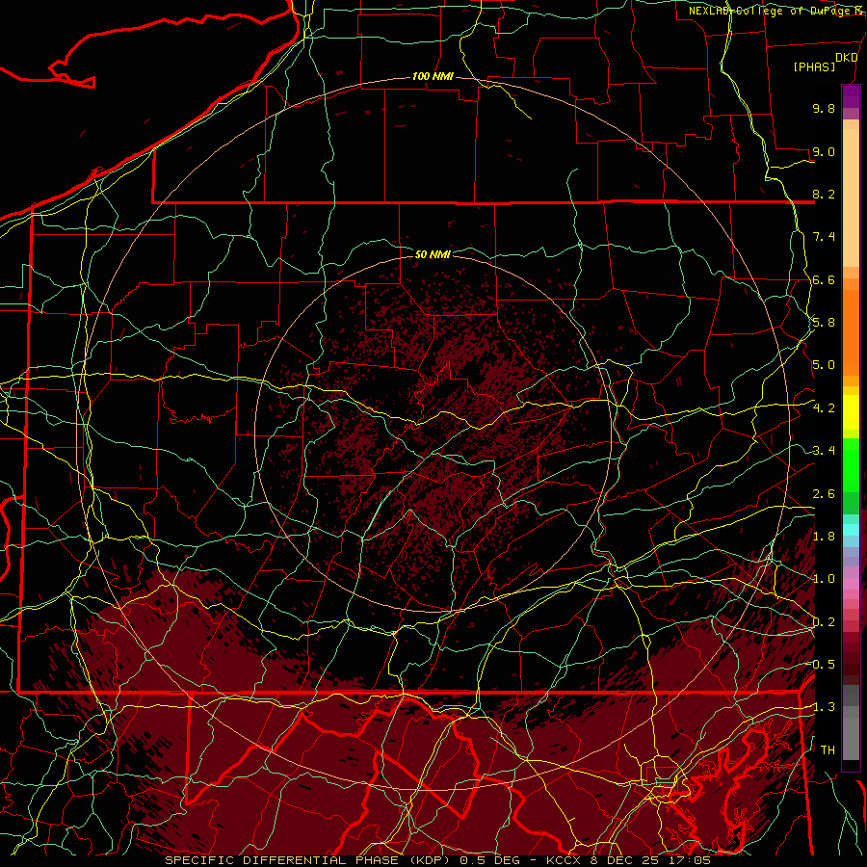Click the 8.2 legend value

824,194
